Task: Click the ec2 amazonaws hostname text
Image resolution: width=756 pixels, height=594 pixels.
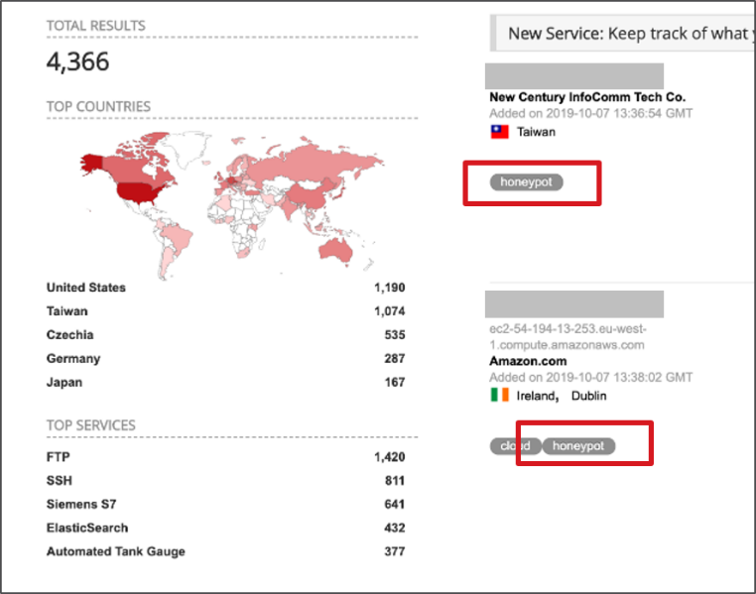Action: click(567, 337)
